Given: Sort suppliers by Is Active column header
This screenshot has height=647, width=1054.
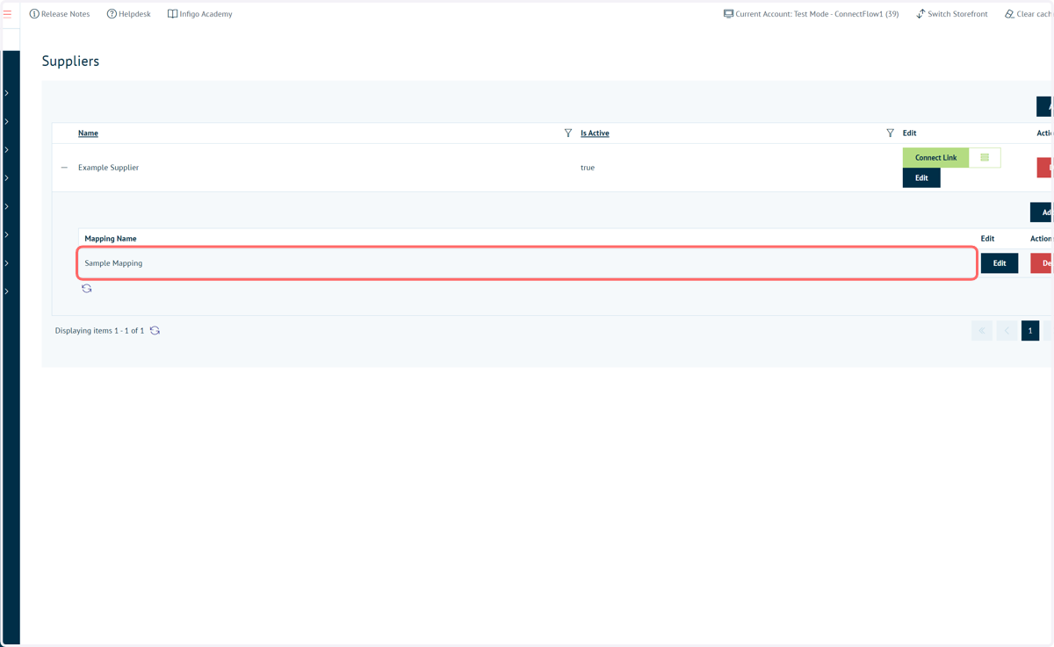Looking at the screenshot, I should (x=595, y=133).
